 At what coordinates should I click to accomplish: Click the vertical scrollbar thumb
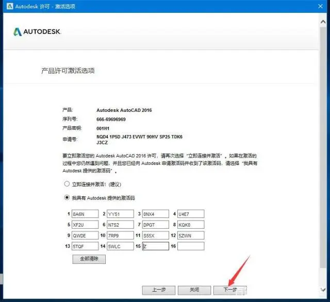click(323, 147)
